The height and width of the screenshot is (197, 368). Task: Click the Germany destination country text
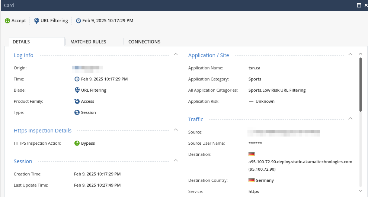(265, 180)
